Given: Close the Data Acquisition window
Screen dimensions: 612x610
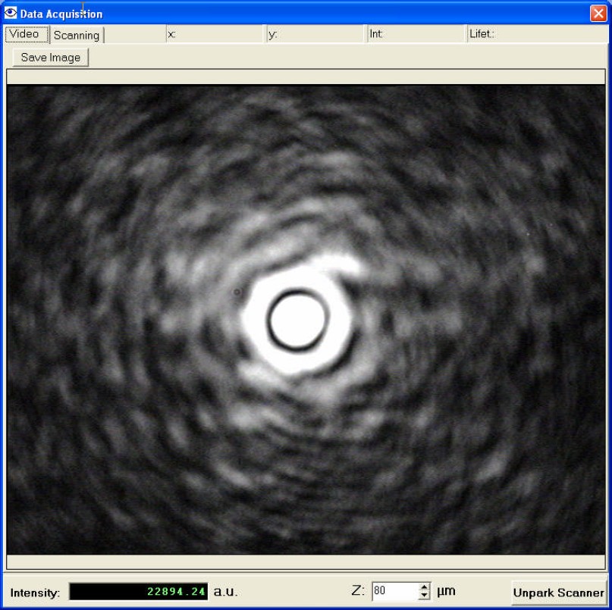Looking at the screenshot, I should click(x=598, y=14).
